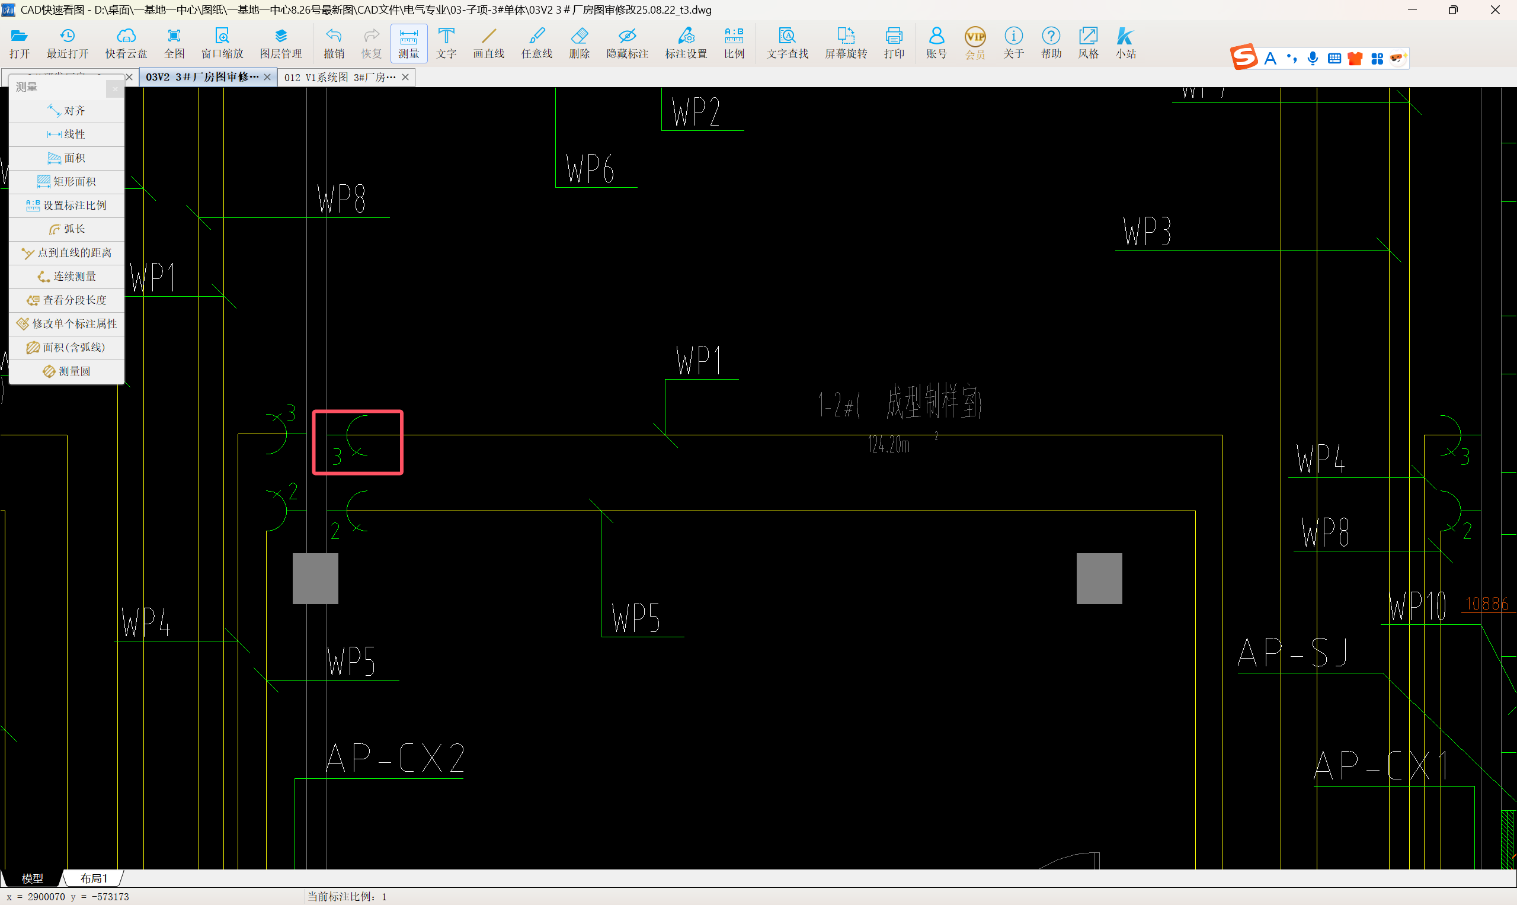The height and width of the screenshot is (905, 1517).
Task: Toggle Sogou input Chinese/English mode
Action: coord(1270,59)
